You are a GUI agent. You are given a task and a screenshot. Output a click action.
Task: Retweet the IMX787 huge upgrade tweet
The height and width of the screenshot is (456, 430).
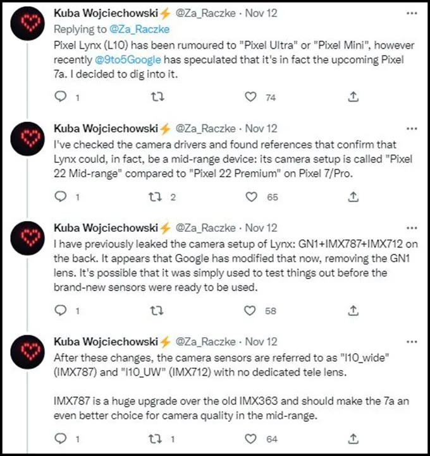(155, 438)
